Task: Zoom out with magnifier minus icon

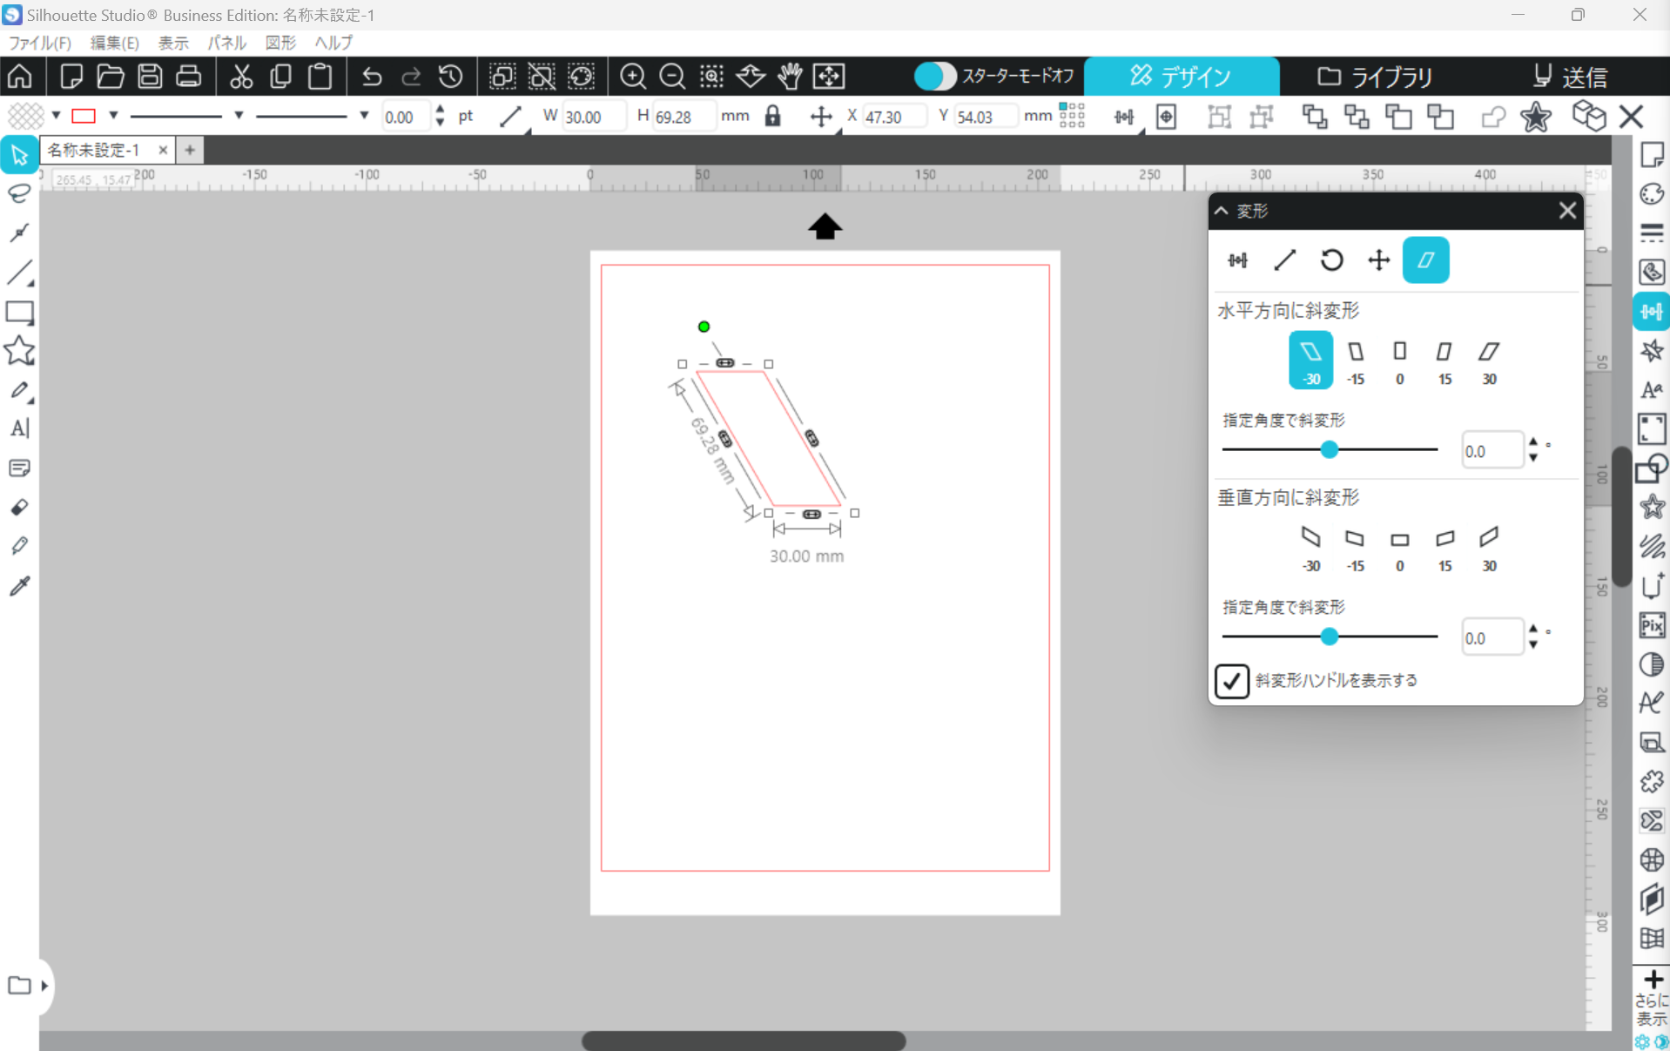Action: pyautogui.click(x=672, y=77)
